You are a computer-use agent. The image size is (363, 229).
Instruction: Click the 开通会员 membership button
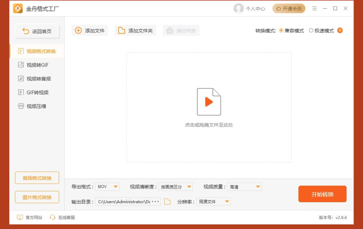coord(289,8)
